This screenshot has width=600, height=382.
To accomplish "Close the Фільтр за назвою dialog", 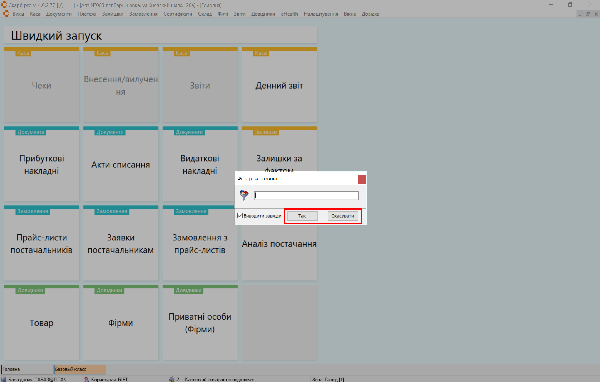I will pyautogui.click(x=362, y=179).
